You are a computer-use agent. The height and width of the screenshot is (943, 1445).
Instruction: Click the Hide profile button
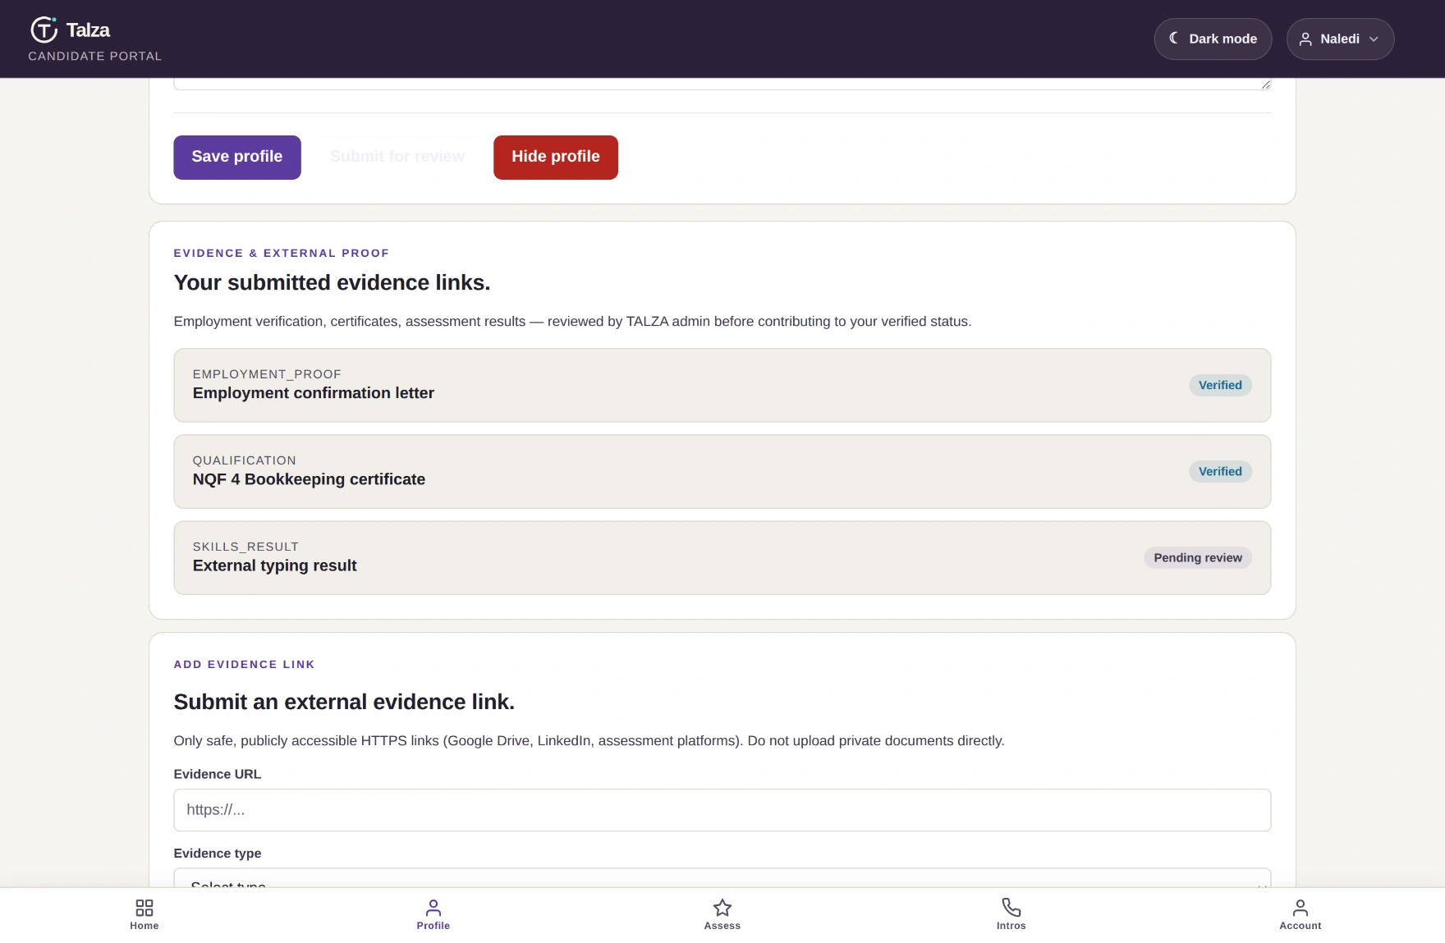click(556, 157)
